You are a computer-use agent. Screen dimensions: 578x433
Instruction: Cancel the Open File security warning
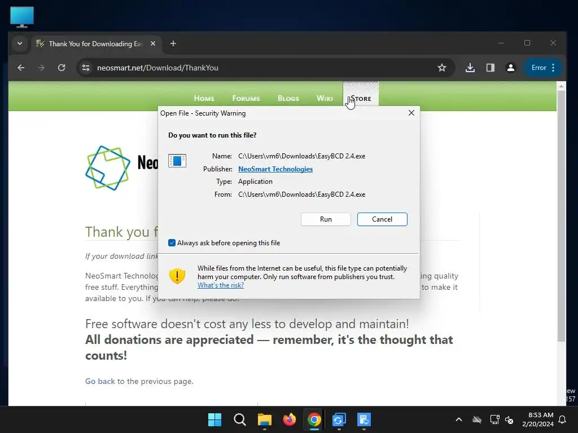pos(382,219)
